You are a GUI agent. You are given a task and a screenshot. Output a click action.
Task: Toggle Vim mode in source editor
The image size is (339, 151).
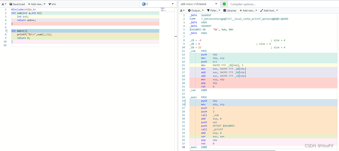point(52,4)
